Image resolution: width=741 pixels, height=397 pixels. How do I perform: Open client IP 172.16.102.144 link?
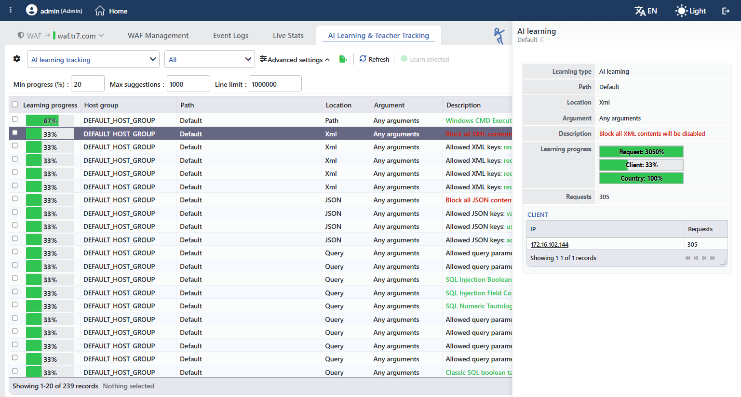tap(550, 244)
